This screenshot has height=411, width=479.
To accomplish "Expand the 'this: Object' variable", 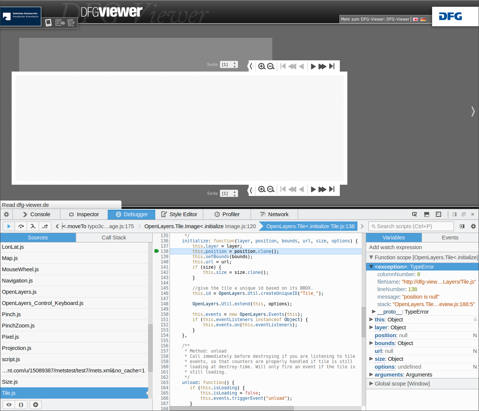I will (x=371, y=320).
